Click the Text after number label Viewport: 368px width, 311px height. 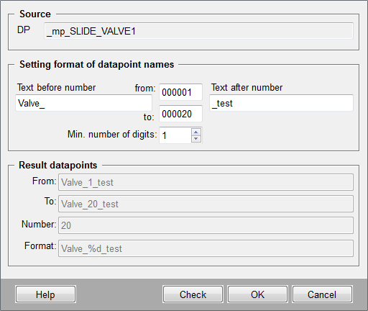[247, 87]
